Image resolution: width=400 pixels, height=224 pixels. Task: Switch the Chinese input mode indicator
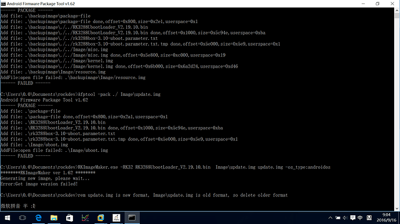pyautogui.click(x=360, y=218)
